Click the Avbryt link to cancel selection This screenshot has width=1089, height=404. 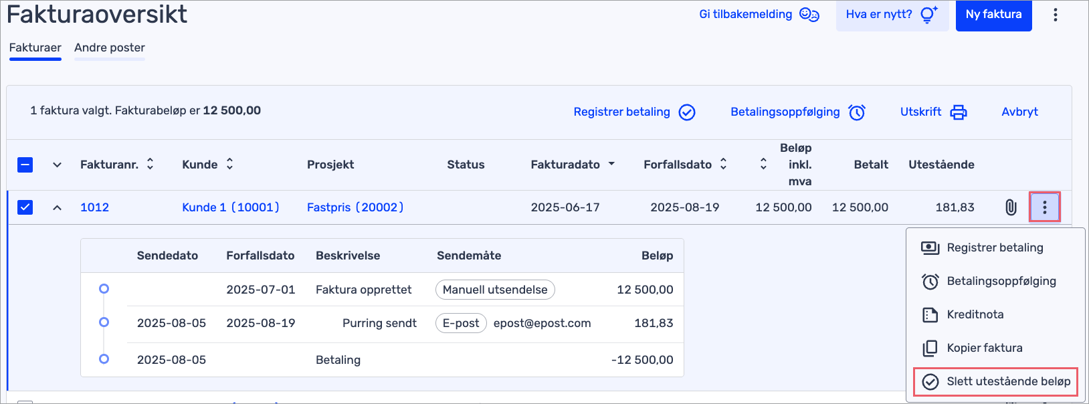(x=1019, y=112)
